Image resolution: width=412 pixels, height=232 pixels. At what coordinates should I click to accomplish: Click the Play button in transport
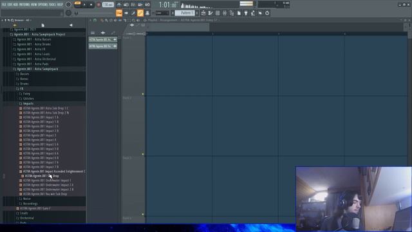84,5
